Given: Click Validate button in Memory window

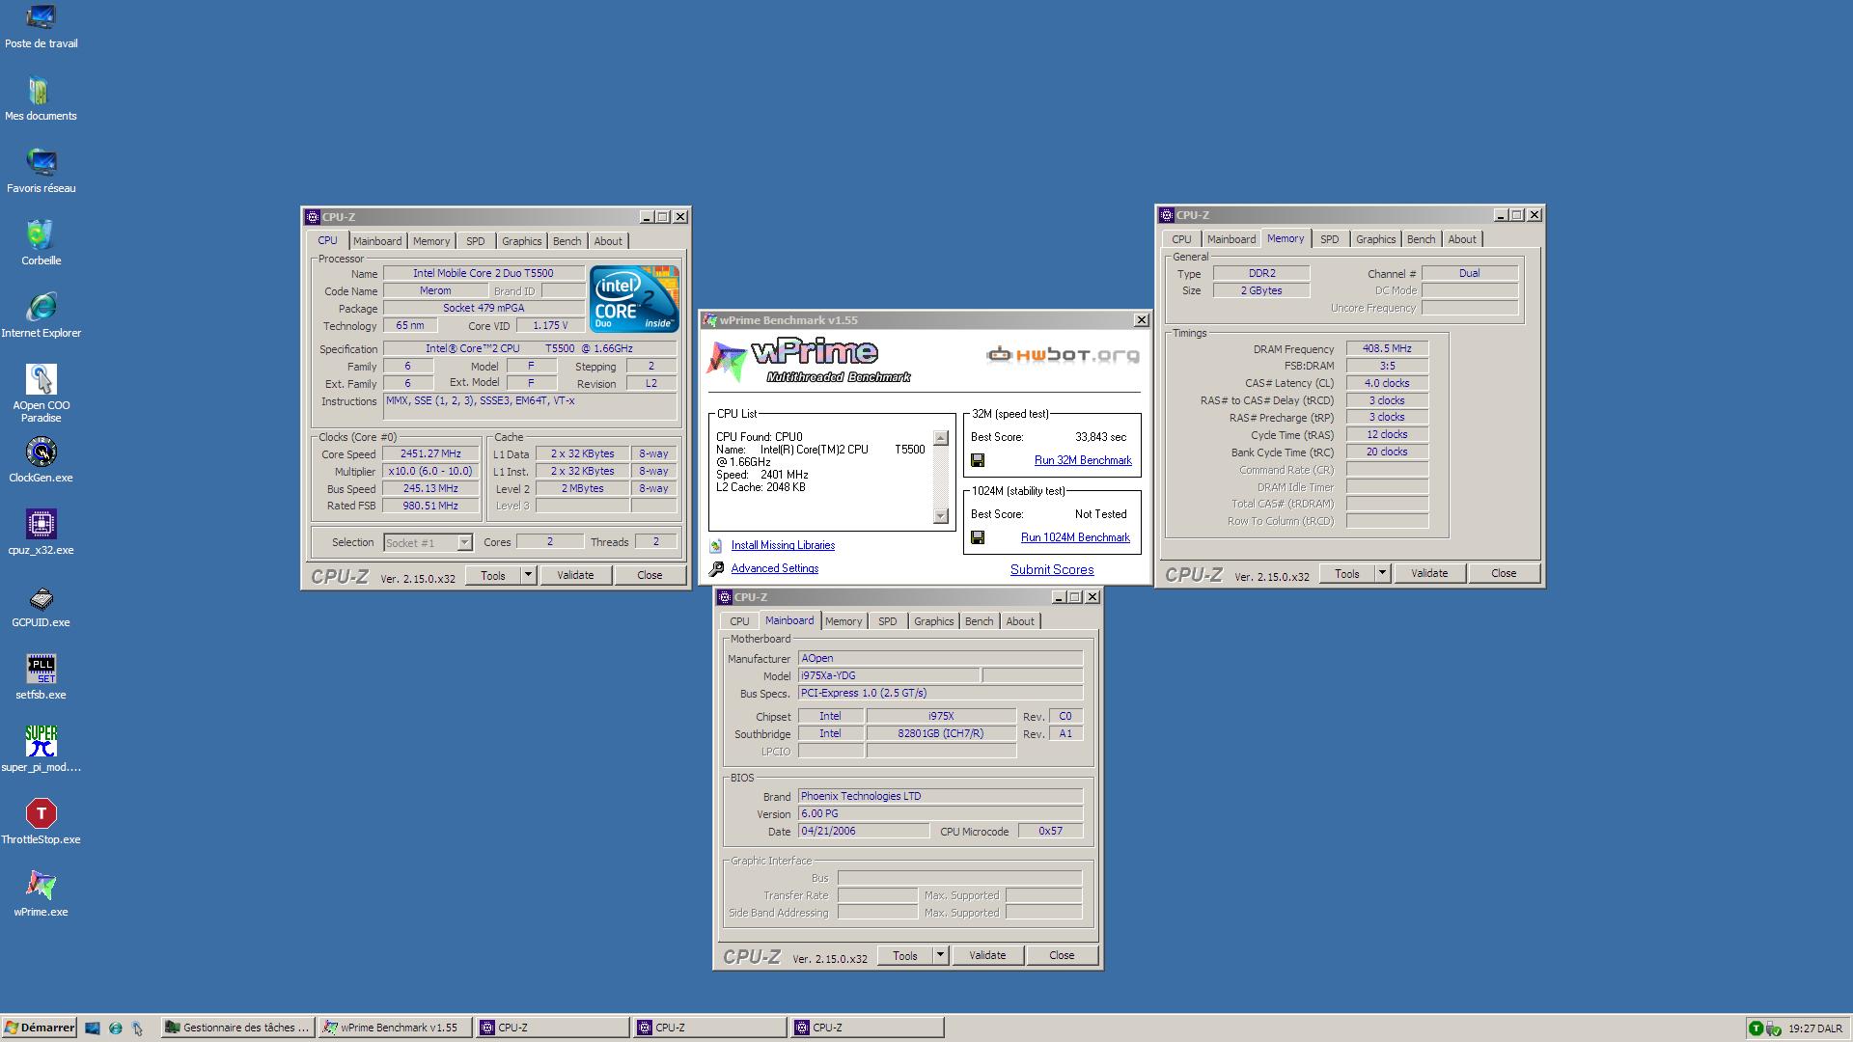Looking at the screenshot, I should coord(1429,573).
